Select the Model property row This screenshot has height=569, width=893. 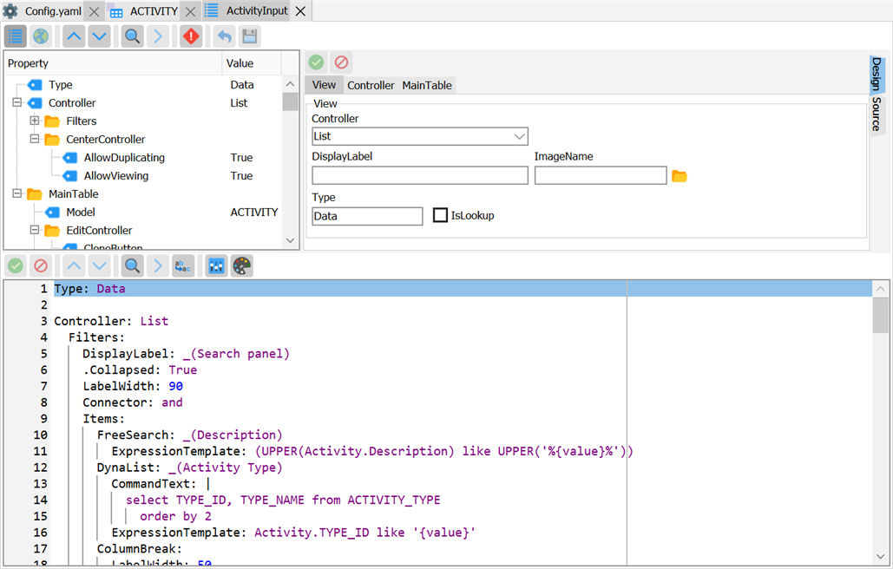(x=143, y=213)
